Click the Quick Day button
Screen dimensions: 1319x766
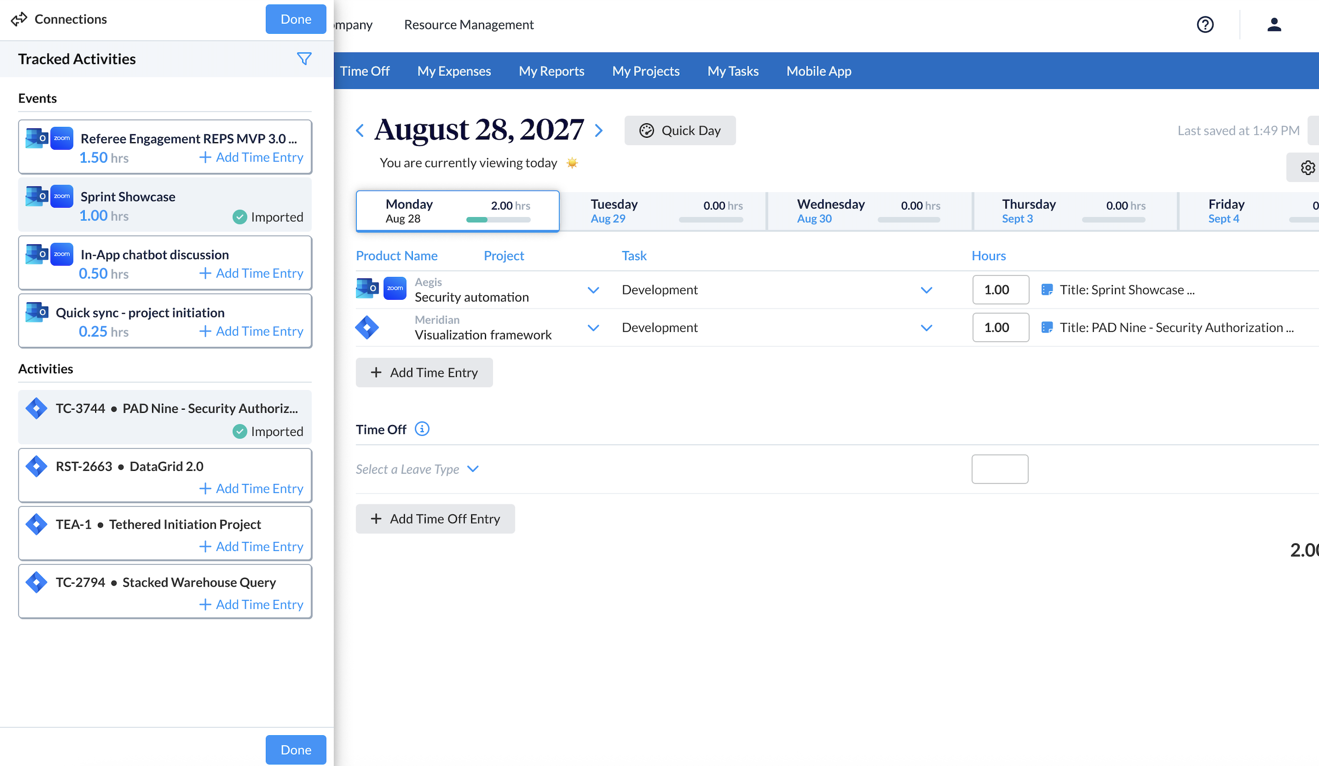[x=679, y=130]
